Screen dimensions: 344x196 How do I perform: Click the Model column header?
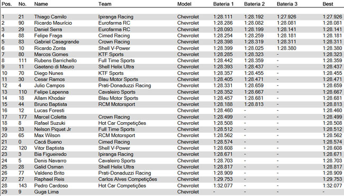point(184,4)
